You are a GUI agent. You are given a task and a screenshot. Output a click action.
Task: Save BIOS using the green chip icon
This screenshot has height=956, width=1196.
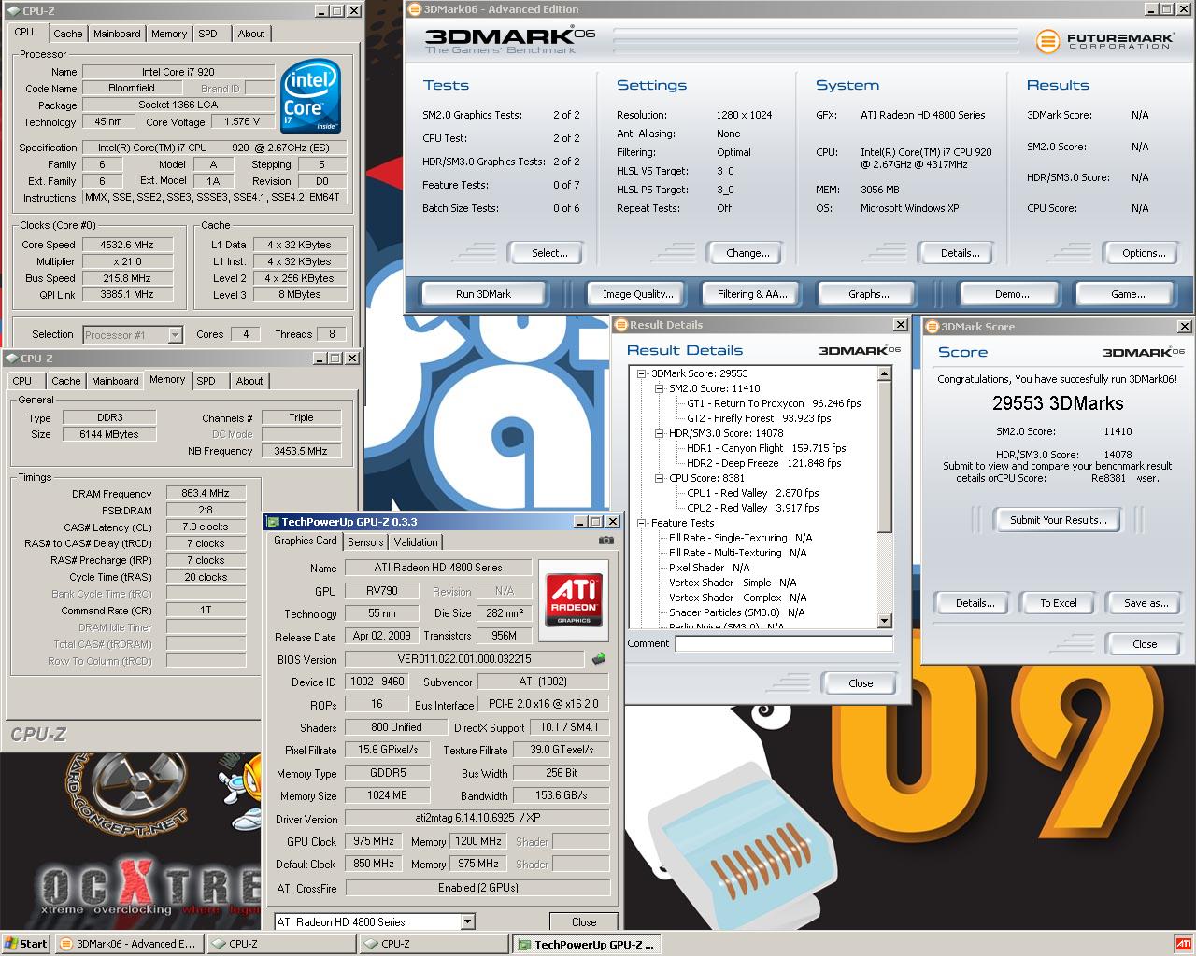click(x=599, y=658)
